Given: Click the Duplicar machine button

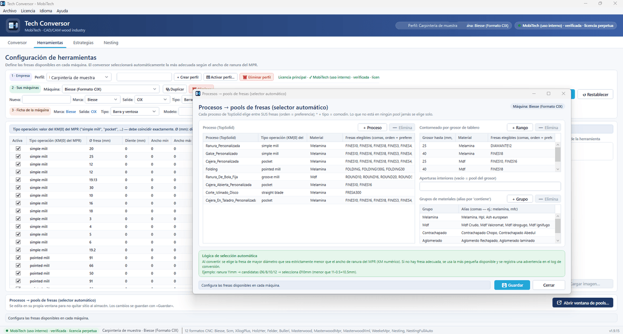Looking at the screenshot, I should coord(175,89).
